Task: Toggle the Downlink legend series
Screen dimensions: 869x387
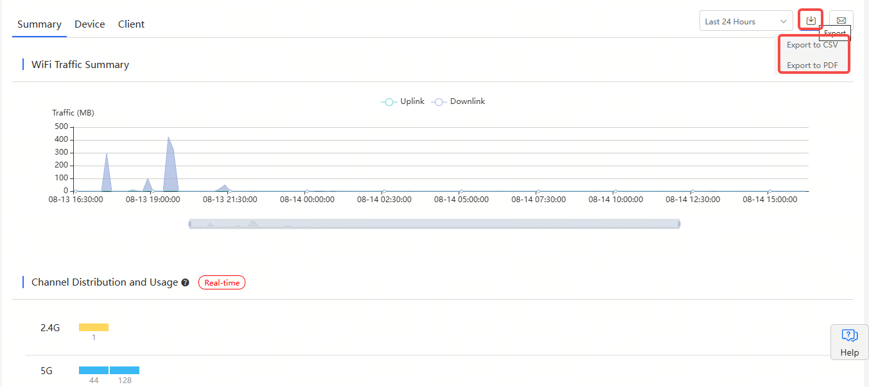Action: click(459, 101)
